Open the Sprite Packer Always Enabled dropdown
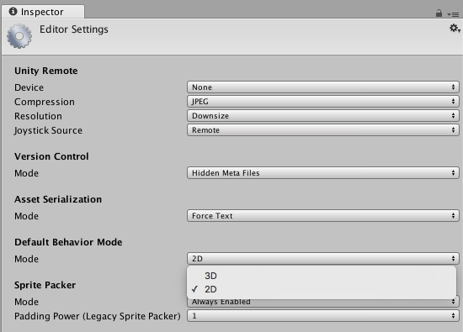The image size is (463, 332). coord(323,303)
